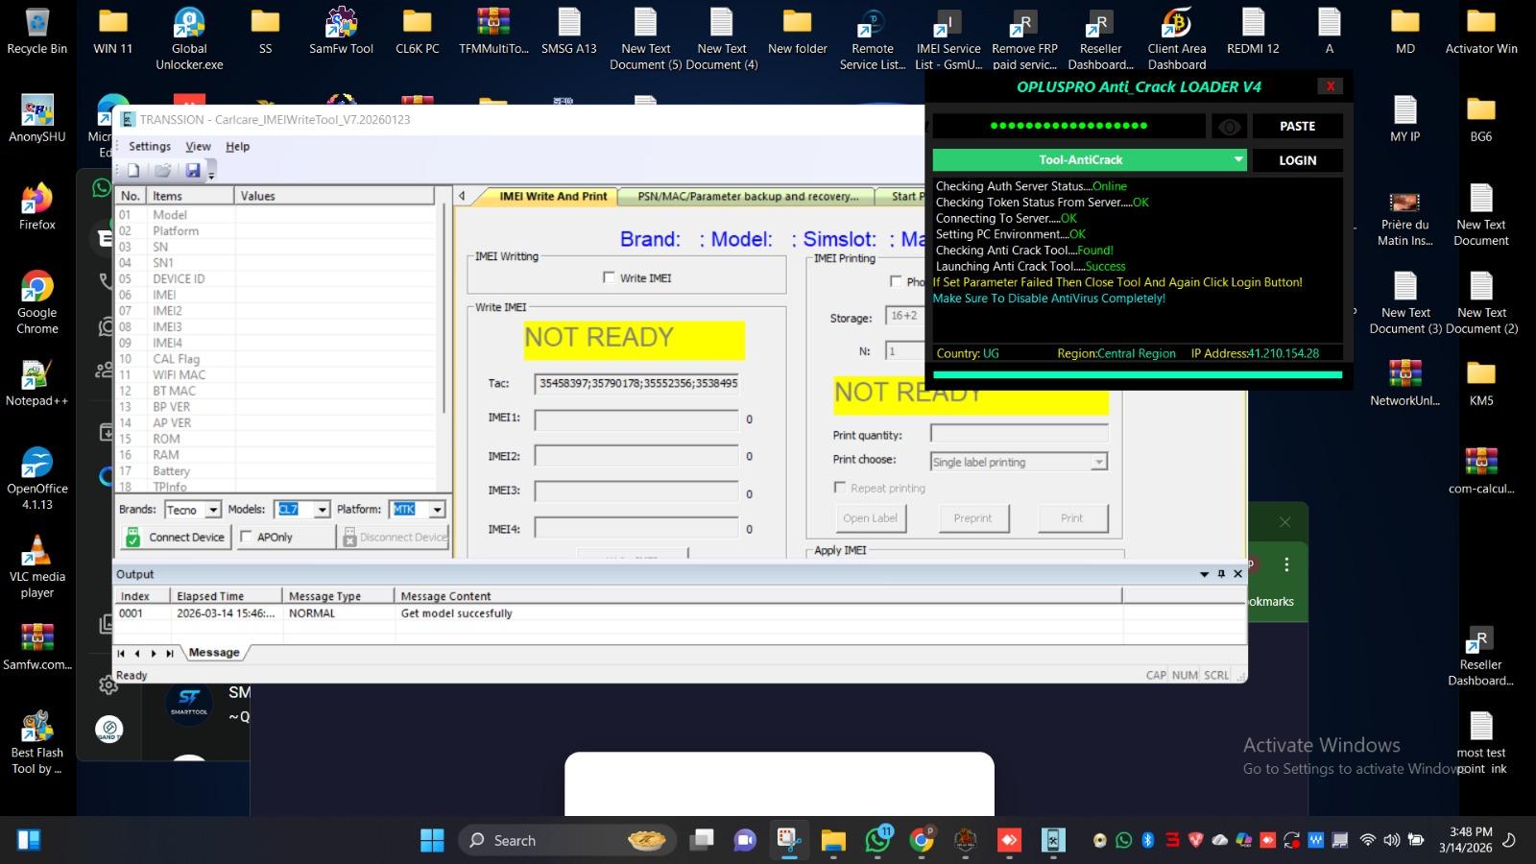Open the Tool-AntiCrack dropdown in the loader
Viewport: 1536px width, 864px height.
(1237, 159)
